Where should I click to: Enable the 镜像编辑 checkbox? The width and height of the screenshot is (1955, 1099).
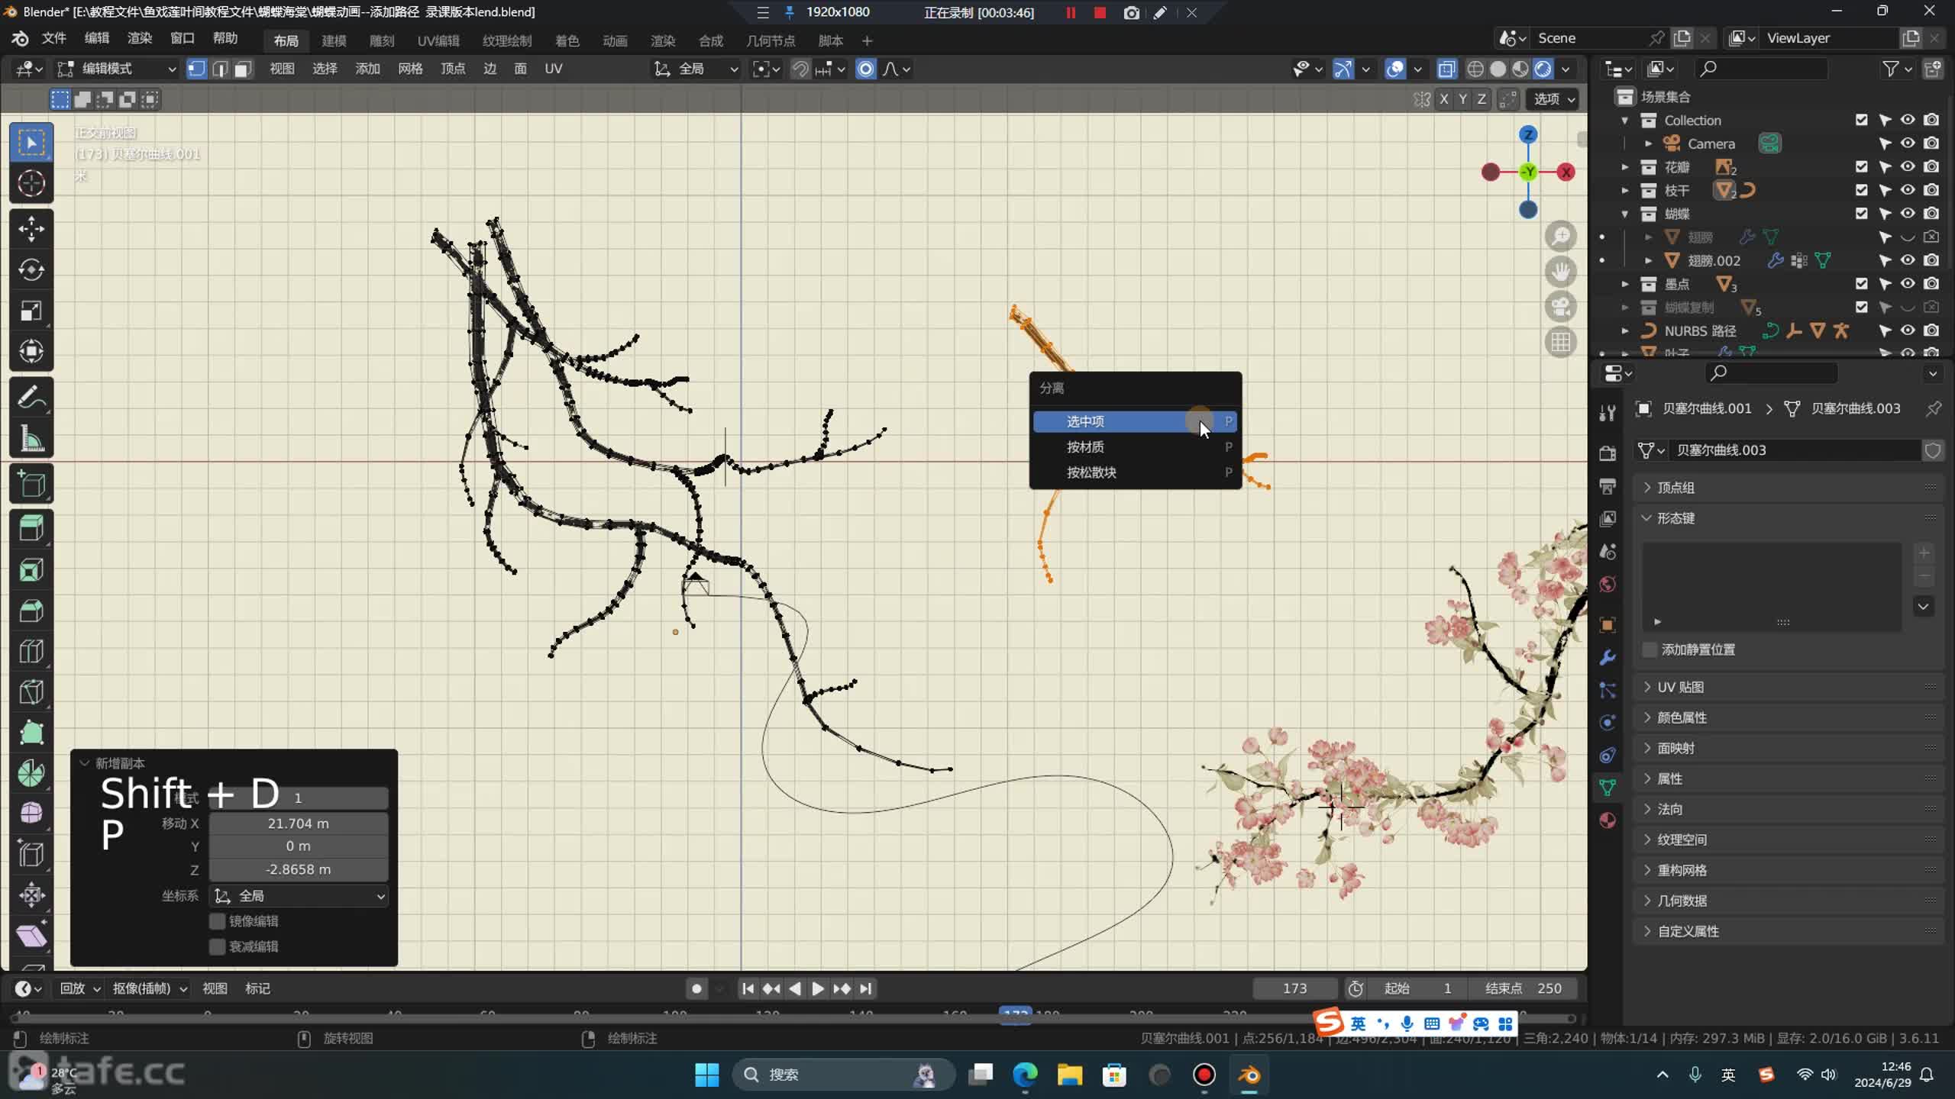(218, 921)
